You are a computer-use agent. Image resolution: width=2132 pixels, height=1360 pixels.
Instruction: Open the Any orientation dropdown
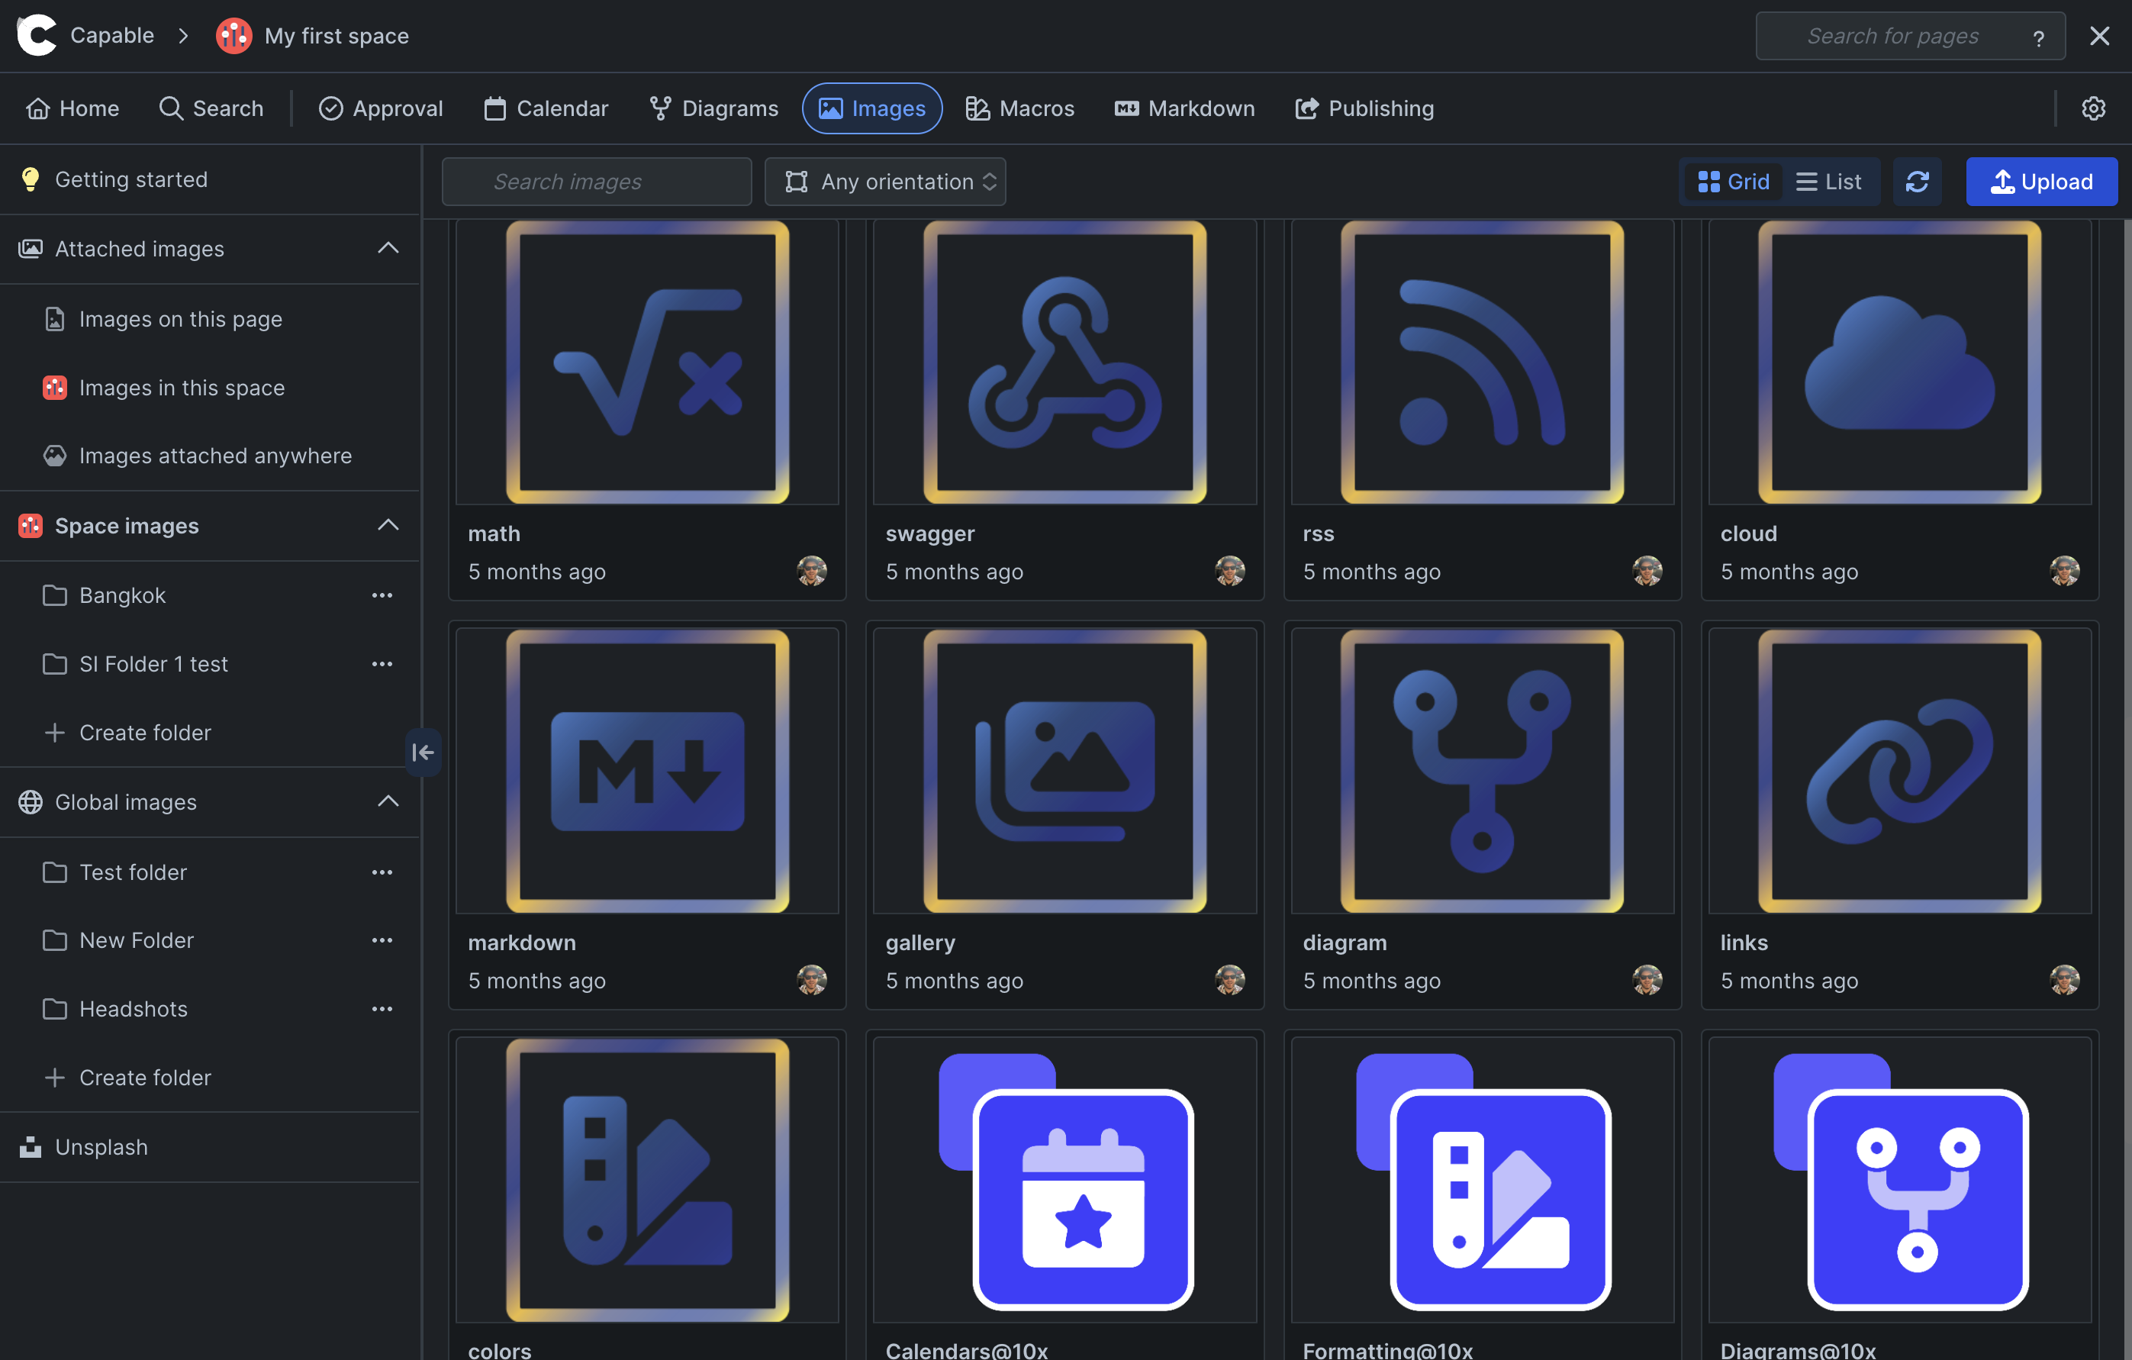(x=885, y=182)
